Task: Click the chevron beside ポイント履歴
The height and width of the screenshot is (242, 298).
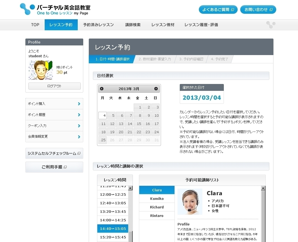Action: 79,115
